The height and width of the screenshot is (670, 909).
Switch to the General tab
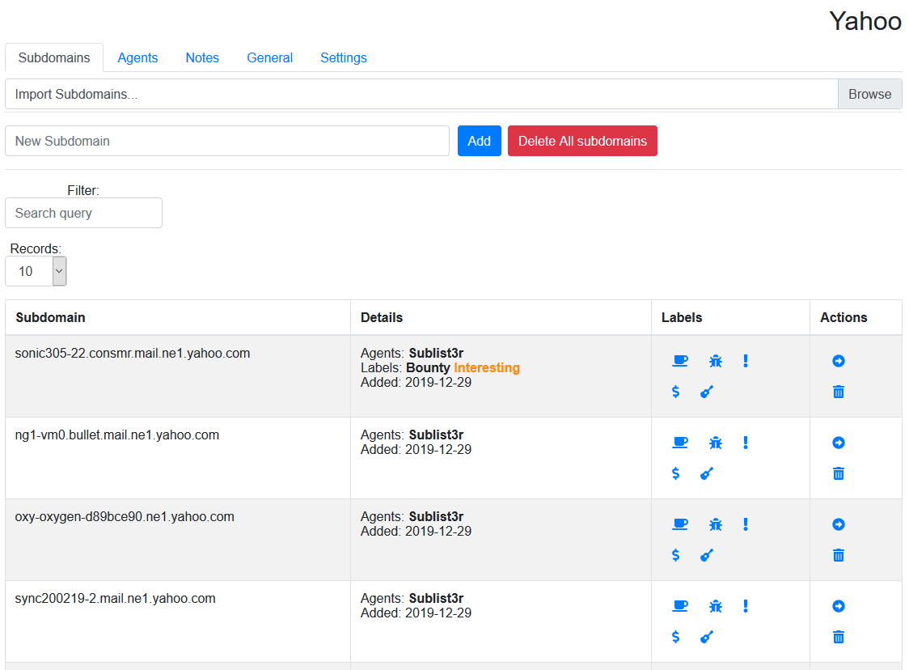coord(269,57)
